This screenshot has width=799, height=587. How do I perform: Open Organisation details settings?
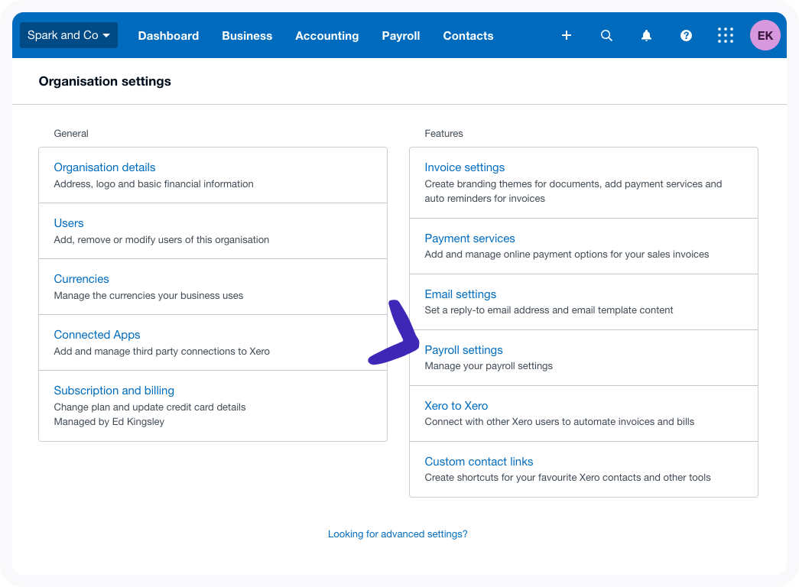point(104,167)
